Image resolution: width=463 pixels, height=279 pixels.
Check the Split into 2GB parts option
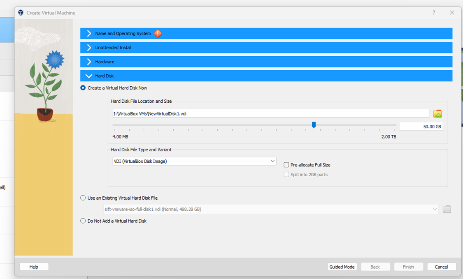coord(286,174)
